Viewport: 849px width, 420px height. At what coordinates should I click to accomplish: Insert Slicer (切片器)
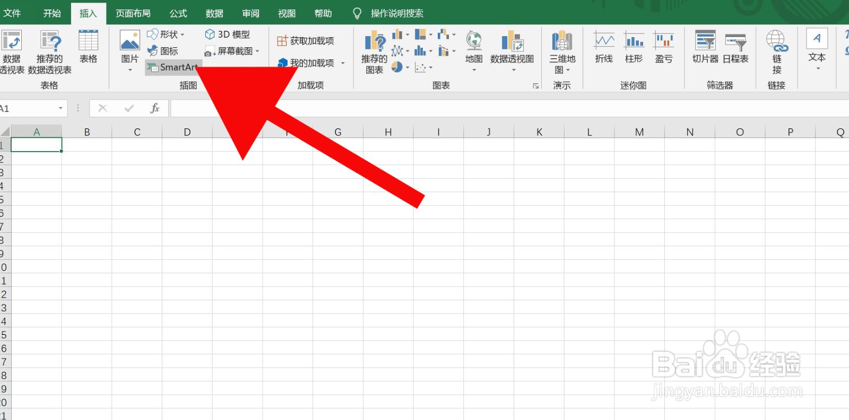705,47
